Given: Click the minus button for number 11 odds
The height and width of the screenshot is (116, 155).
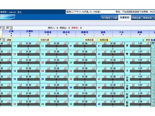Looking at the screenshot, I should pos(37,43).
